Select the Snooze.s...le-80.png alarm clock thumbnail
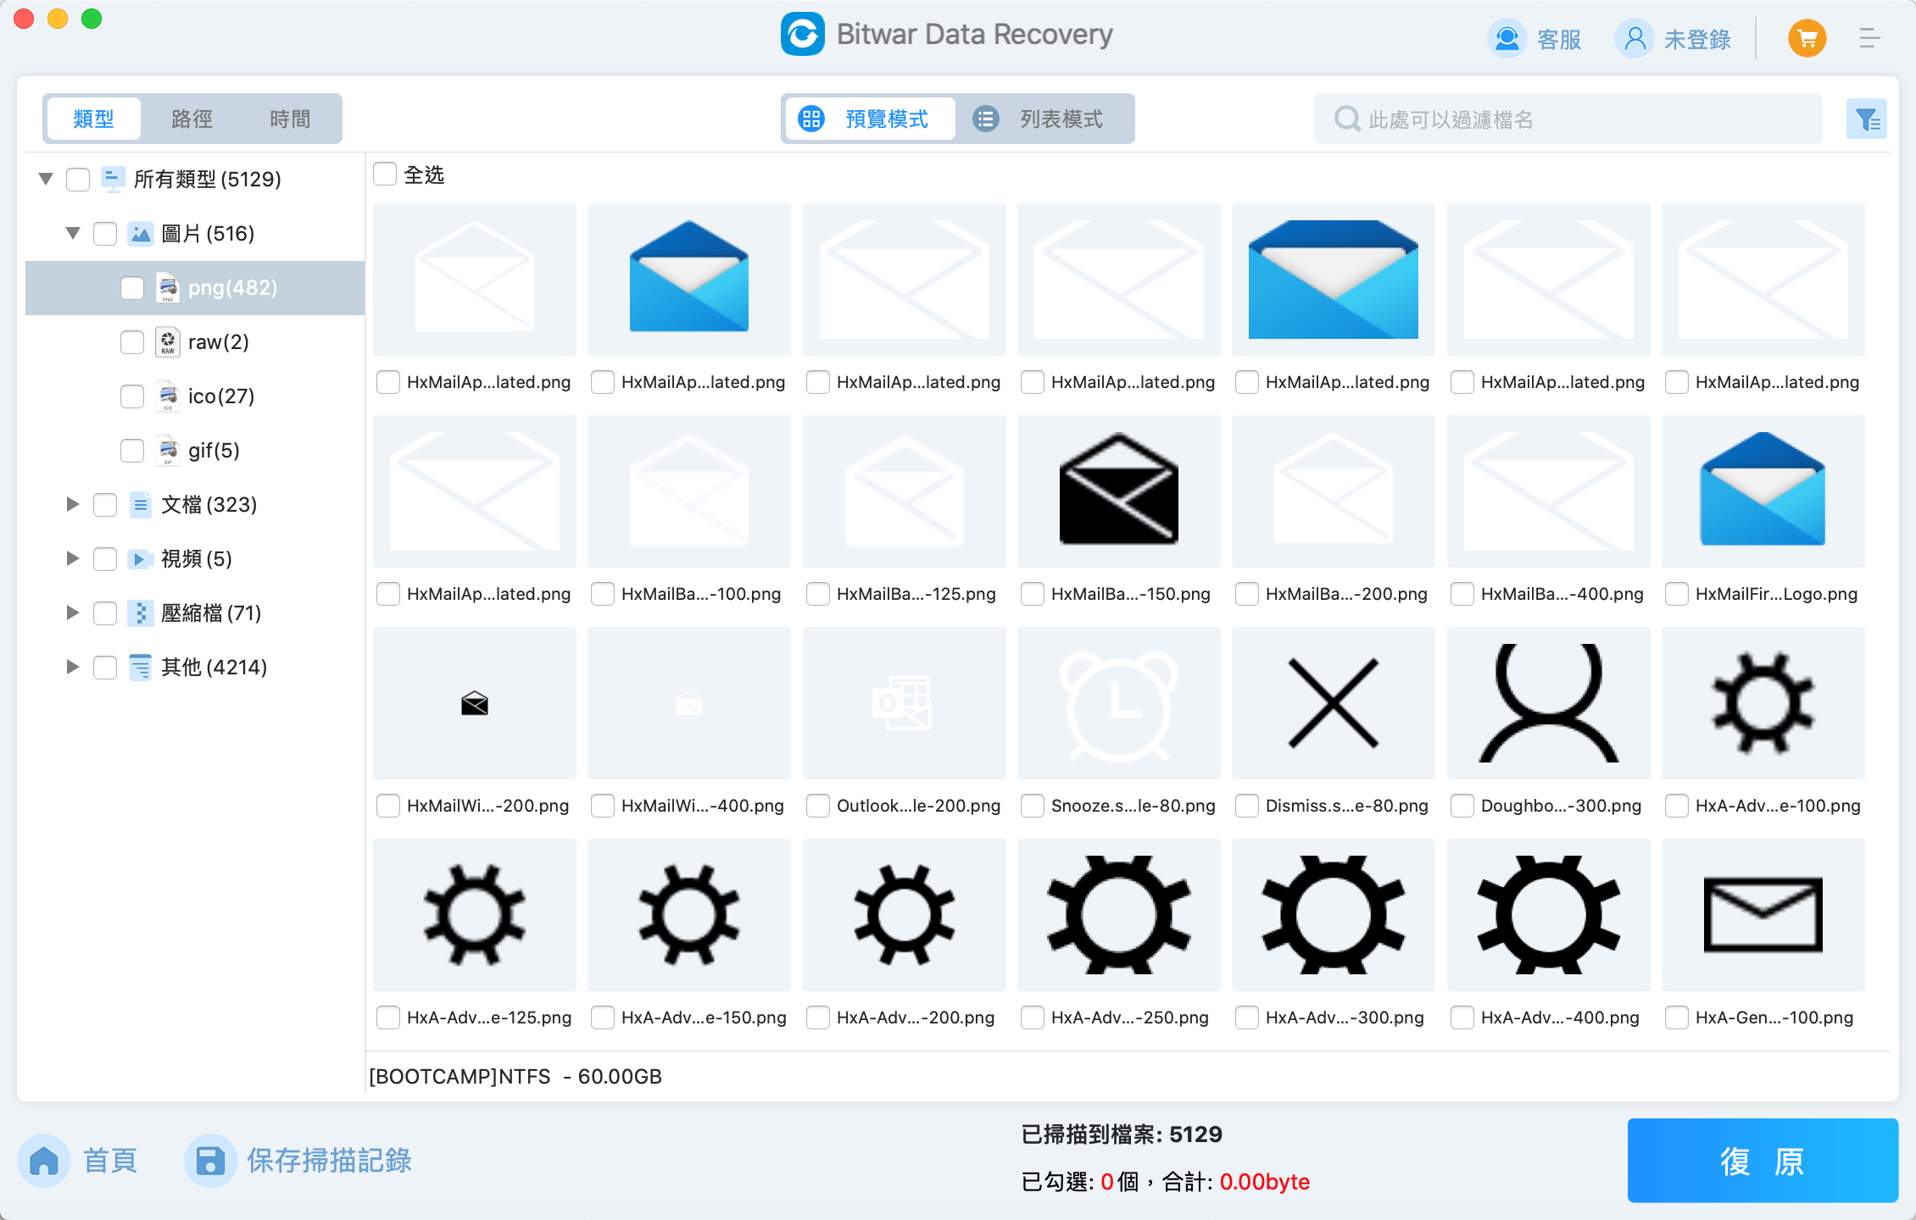Screen dimensions: 1916x1220 pos(1118,703)
